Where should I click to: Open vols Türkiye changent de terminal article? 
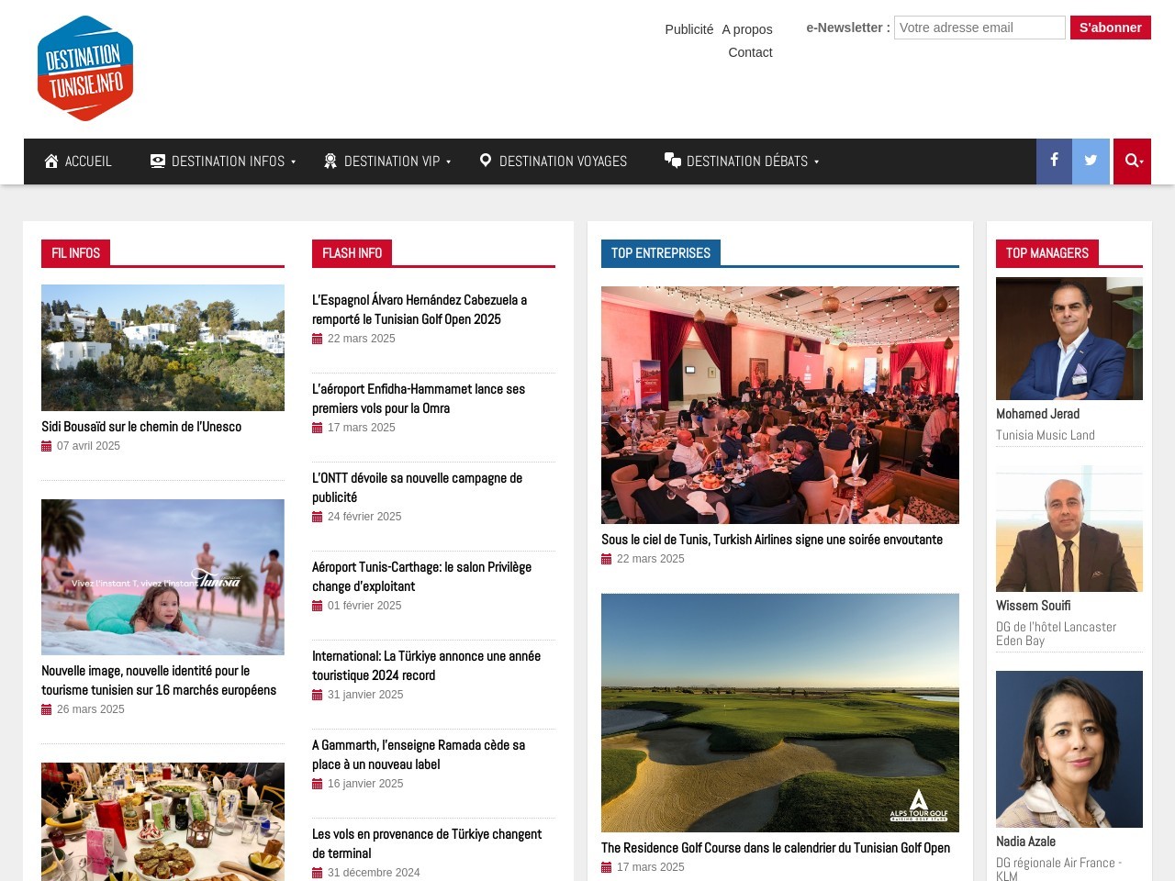pos(427,843)
